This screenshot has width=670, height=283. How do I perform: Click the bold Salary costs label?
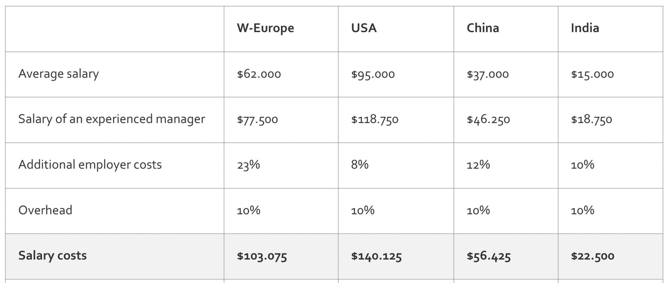pos(52,255)
